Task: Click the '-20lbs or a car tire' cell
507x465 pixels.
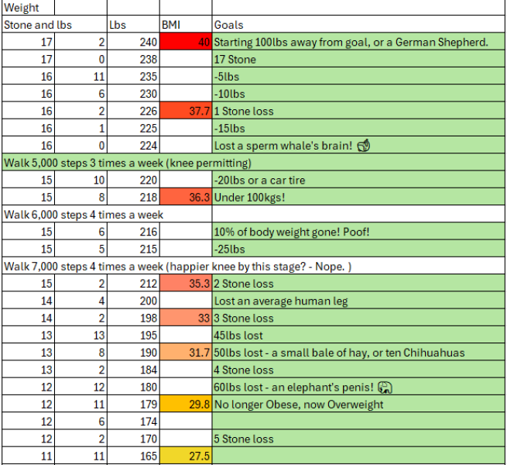Action: click(x=358, y=180)
